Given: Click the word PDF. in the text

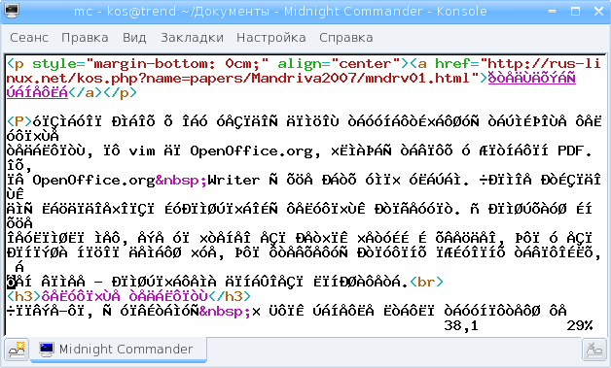Looking at the screenshot, I should coord(574,151).
